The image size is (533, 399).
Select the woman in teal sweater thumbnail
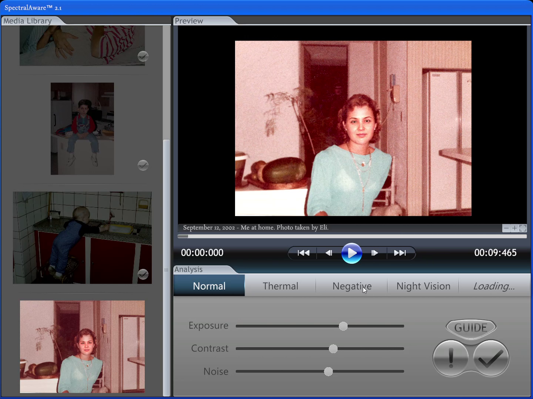coord(82,347)
